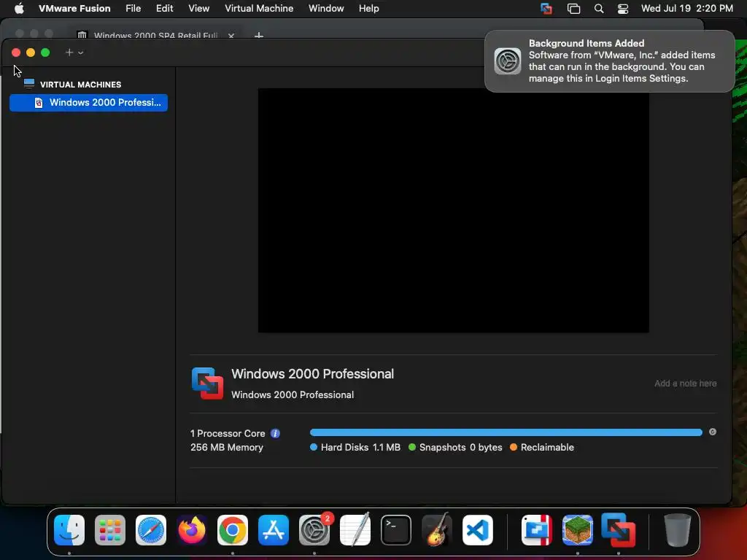747x560 pixels.
Task: Open the File menu
Action: [133, 9]
